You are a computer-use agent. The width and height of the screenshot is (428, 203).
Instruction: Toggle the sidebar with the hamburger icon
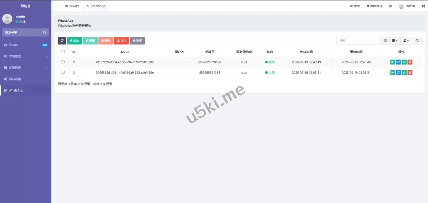[x=56, y=6]
